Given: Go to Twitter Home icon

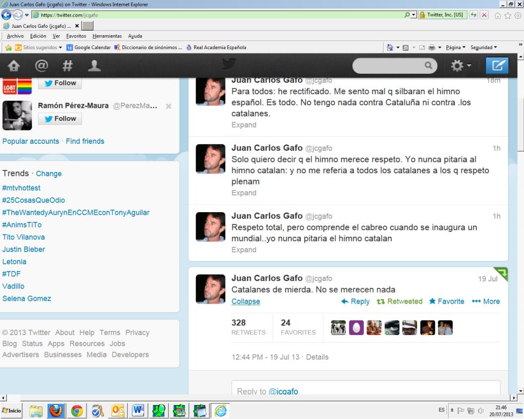Looking at the screenshot, I should tap(14, 66).
